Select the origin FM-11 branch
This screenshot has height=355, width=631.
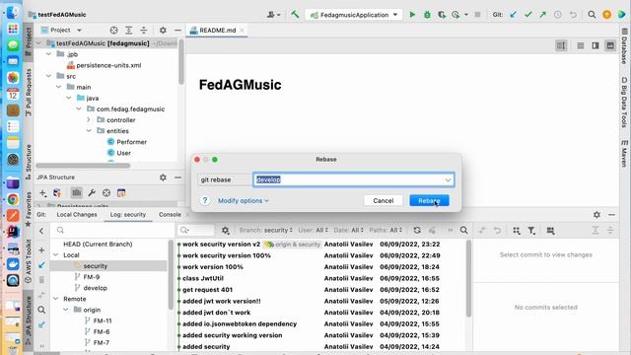pos(103,321)
